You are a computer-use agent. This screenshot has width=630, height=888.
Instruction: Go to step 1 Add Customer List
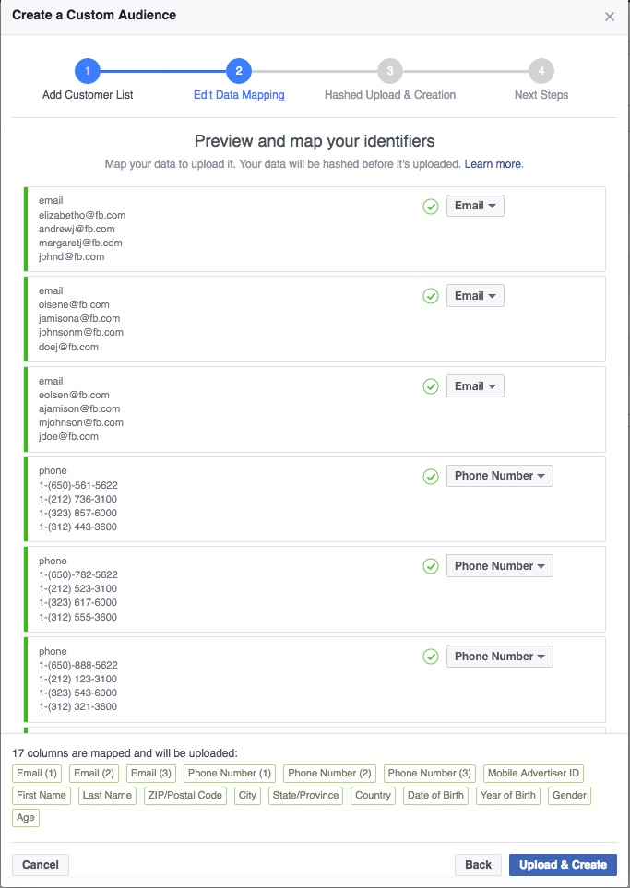(x=87, y=71)
